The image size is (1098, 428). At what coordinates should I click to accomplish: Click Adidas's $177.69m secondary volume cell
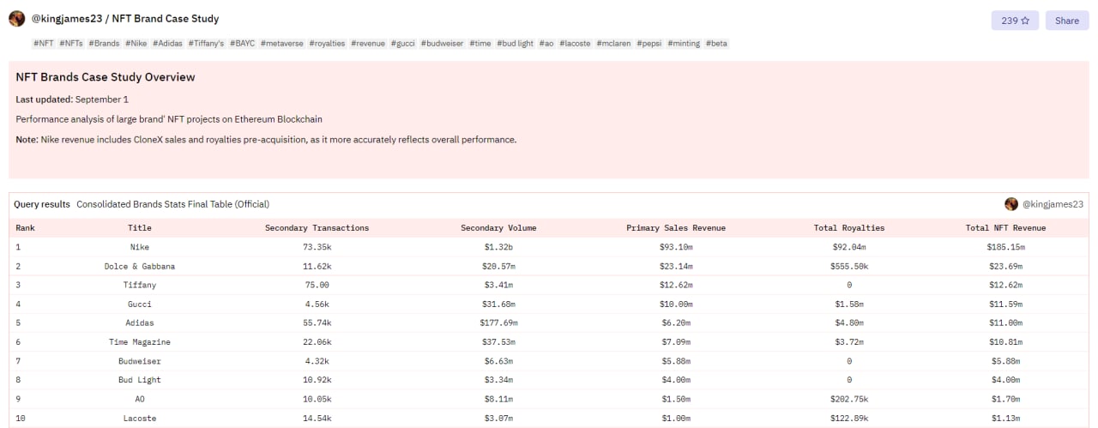498,323
